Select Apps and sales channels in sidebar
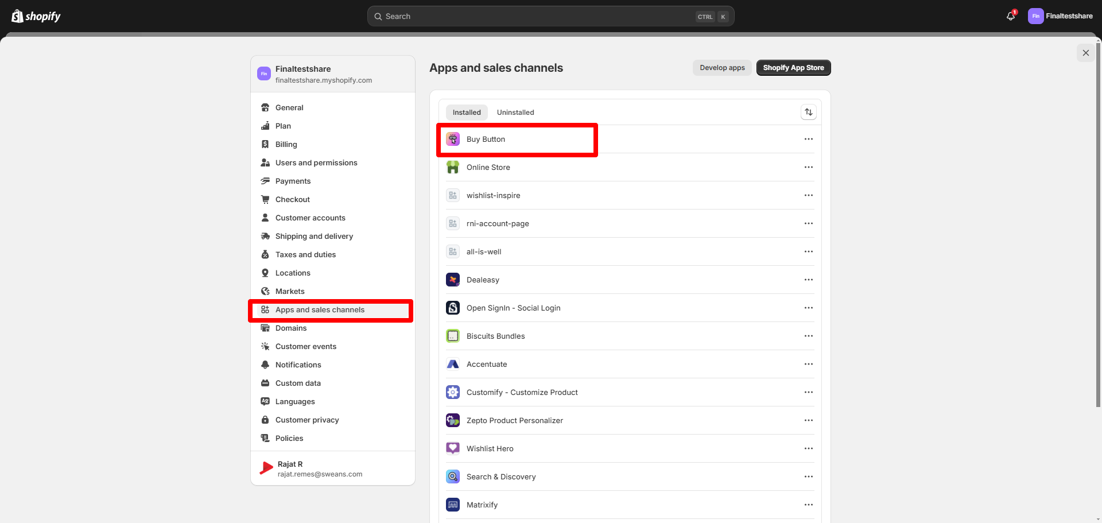The image size is (1102, 523). (x=333, y=309)
